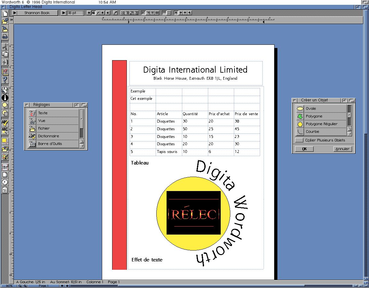The width and height of the screenshot is (369, 288).
Task: Click the 90% zoom level box
Action: 9,286
